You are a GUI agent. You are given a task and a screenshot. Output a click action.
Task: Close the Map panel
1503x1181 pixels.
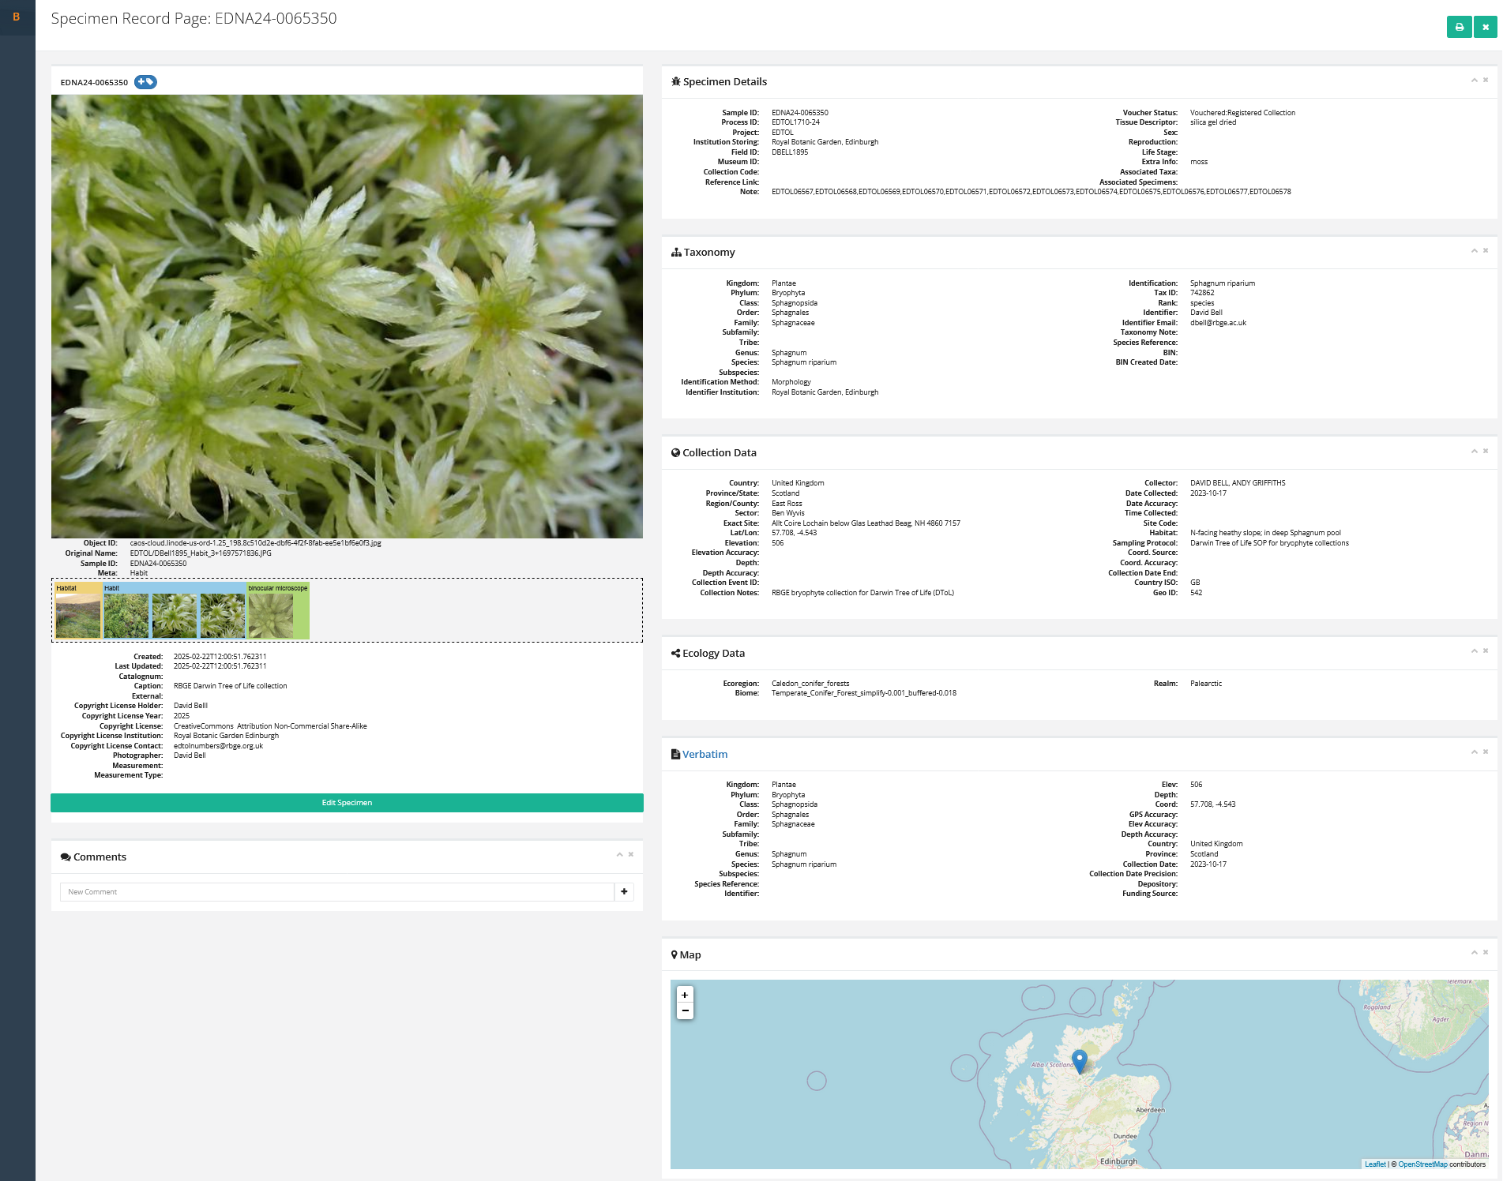[1486, 952]
